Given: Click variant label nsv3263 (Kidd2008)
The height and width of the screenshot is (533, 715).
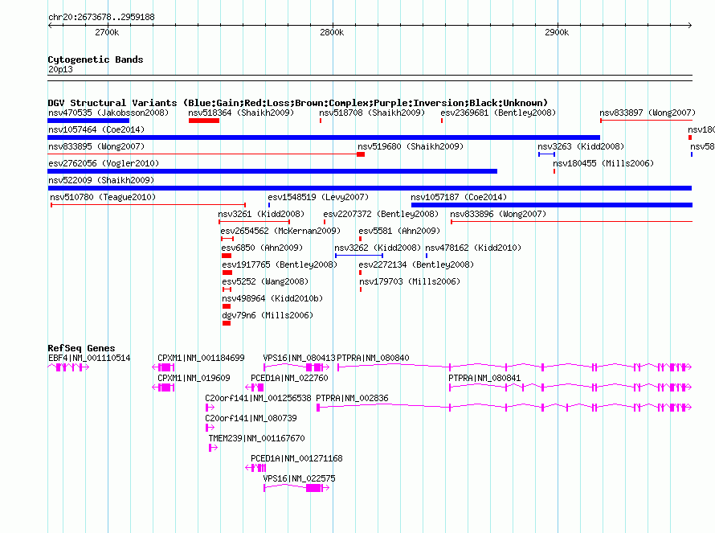Looking at the screenshot, I should (581, 146).
